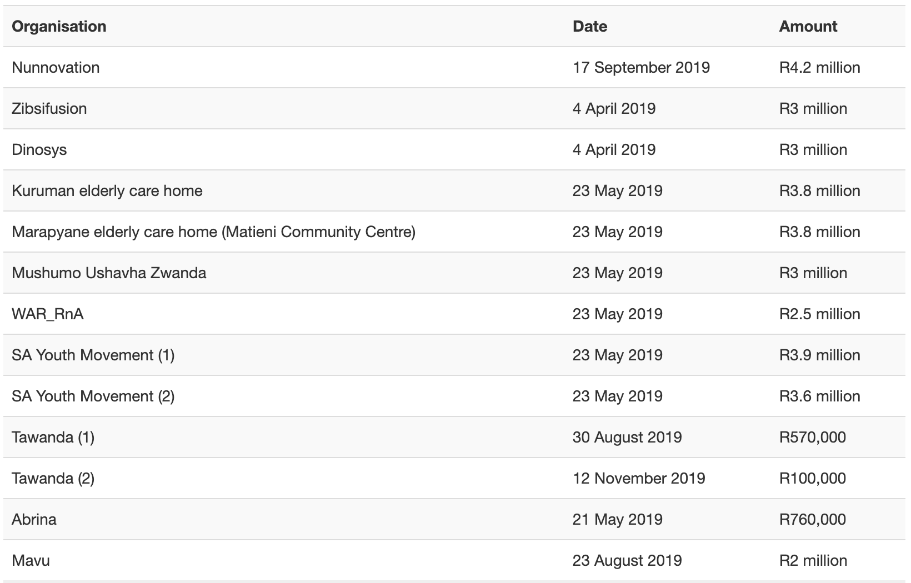Click the Organisation column header
The width and height of the screenshot is (911, 583).
pos(59,27)
